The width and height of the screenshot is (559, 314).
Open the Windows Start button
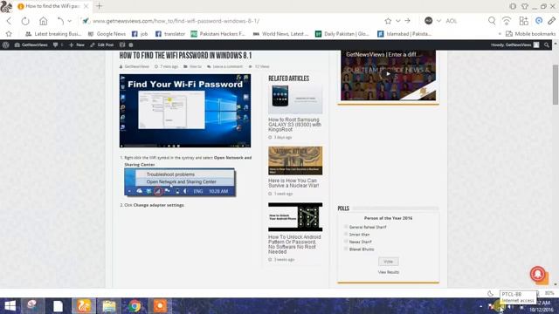10,306
